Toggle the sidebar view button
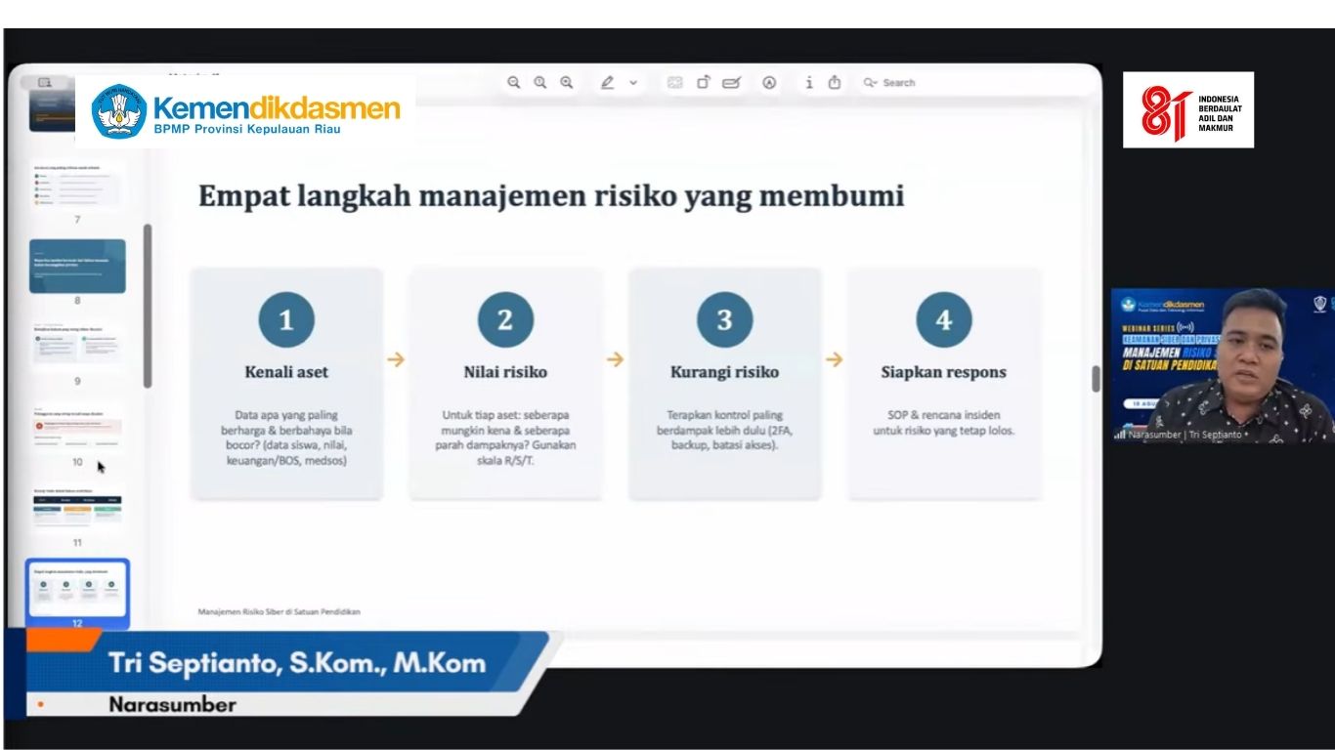Image resolution: width=1335 pixels, height=750 pixels. pos(45,83)
